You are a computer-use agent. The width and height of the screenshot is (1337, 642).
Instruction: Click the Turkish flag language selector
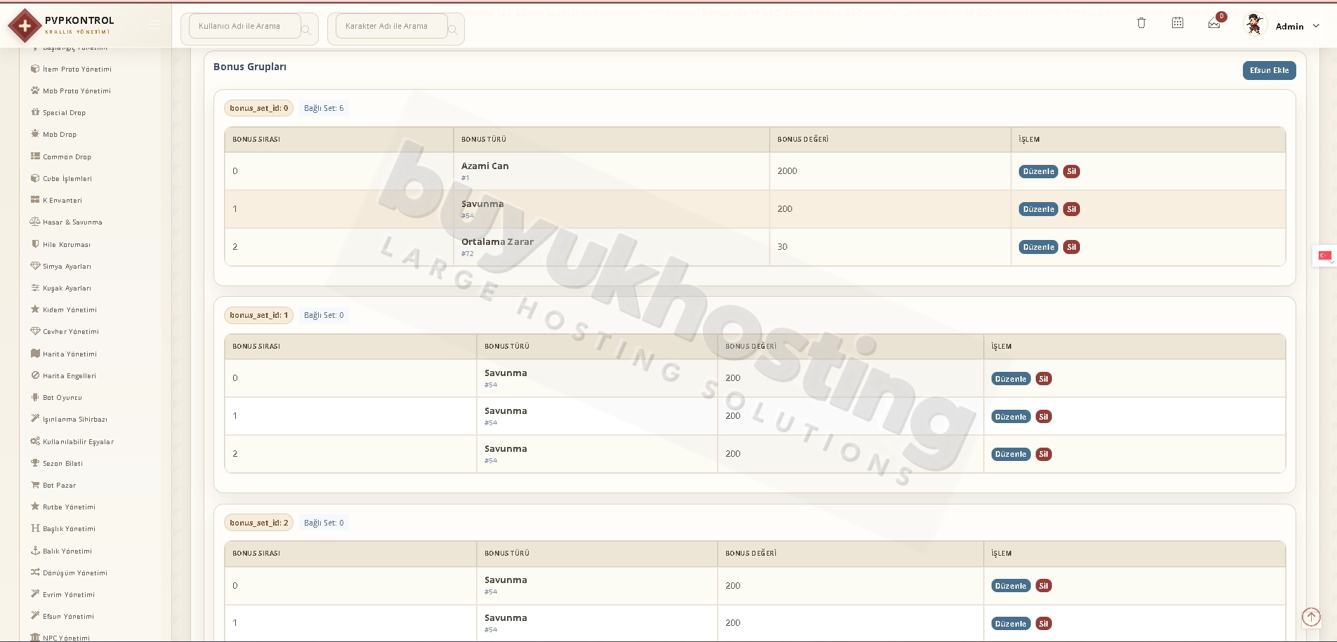pyautogui.click(x=1325, y=255)
